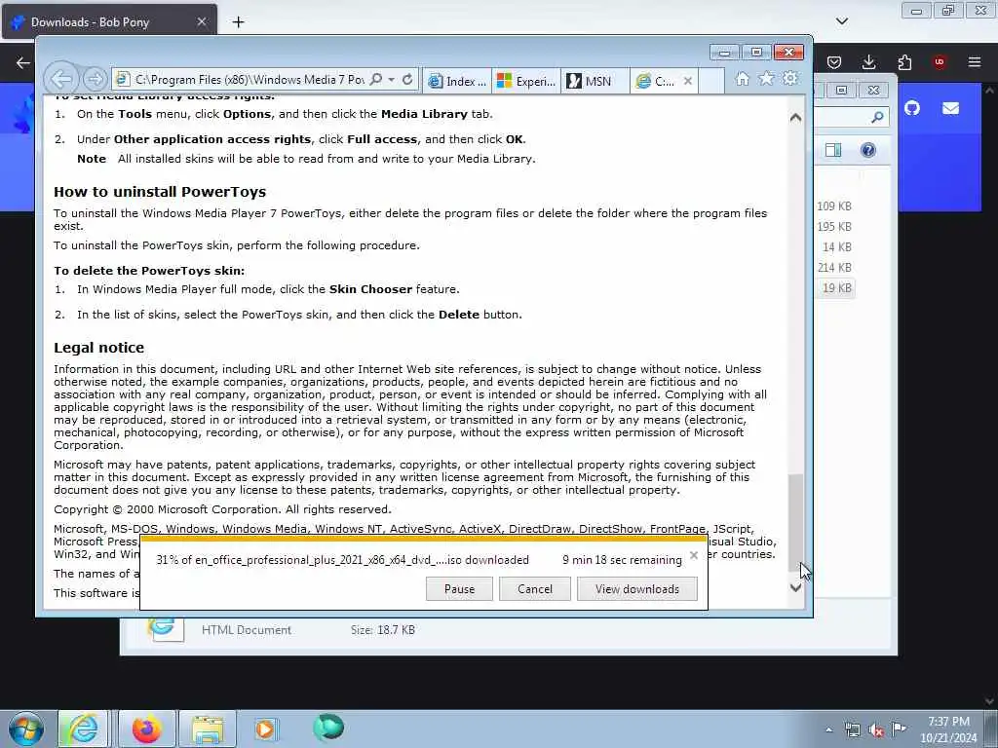998x748 pixels.
Task: Refresh the Internet Explorer page
Action: [x=407, y=80]
